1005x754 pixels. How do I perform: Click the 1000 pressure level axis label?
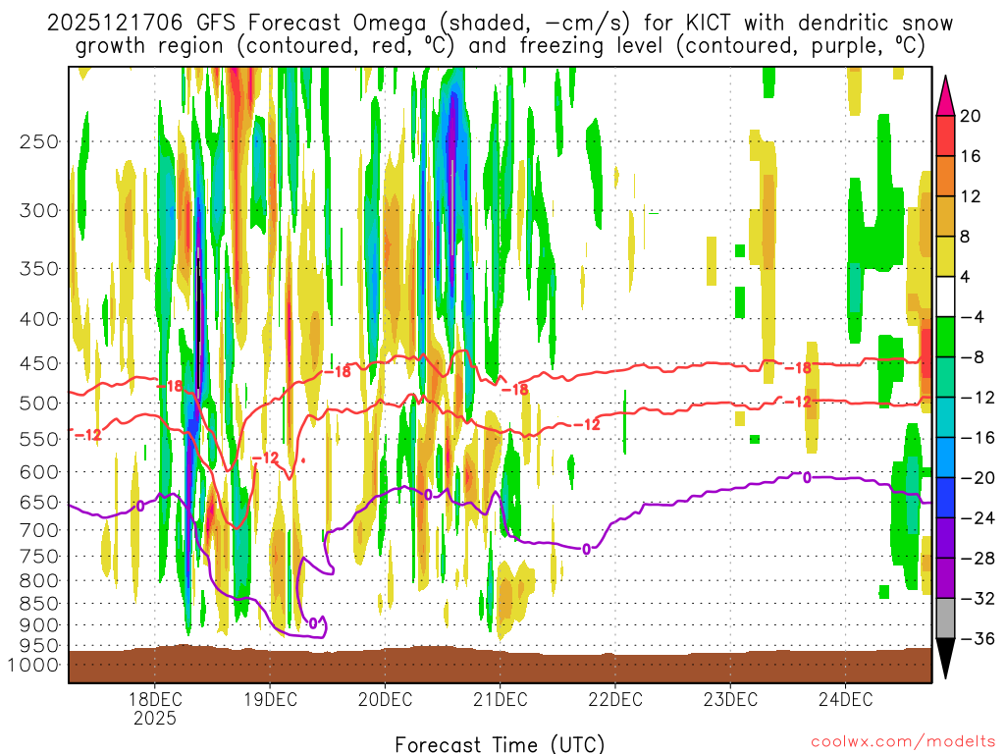pos(33,665)
